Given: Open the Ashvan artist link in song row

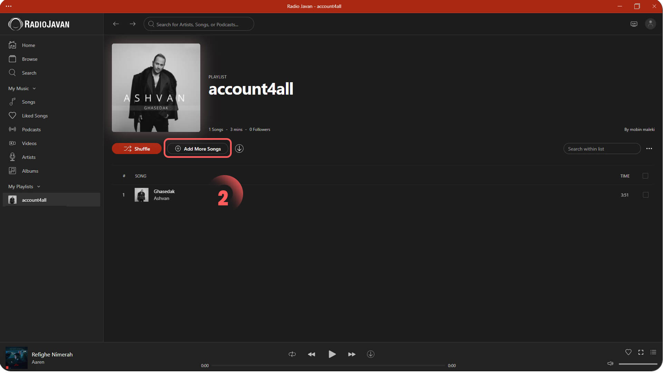Looking at the screenshot, I should tap(162, 199).
